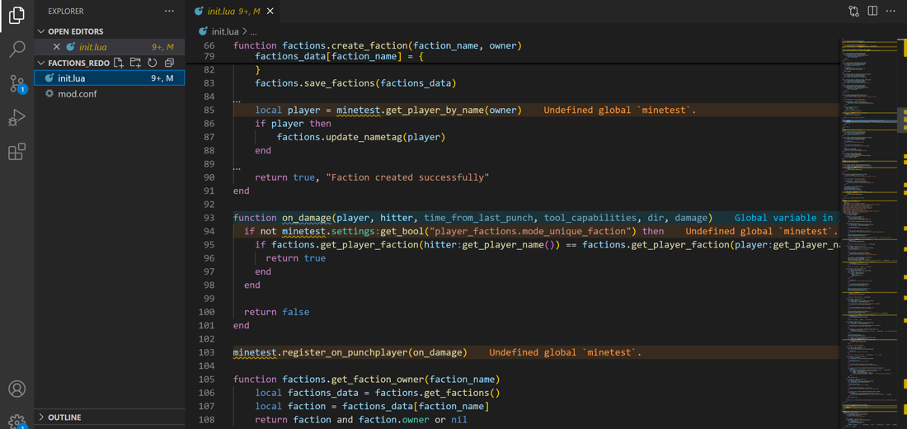The height and width of the screenshot is (429, 907).
Task: Open the Run and Debug view
Action: click(x=16, y=118)
